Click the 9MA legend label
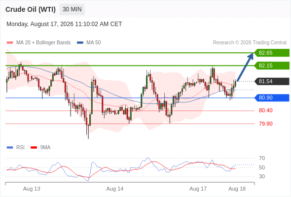291x197 pixels. (x=45, y=148)
